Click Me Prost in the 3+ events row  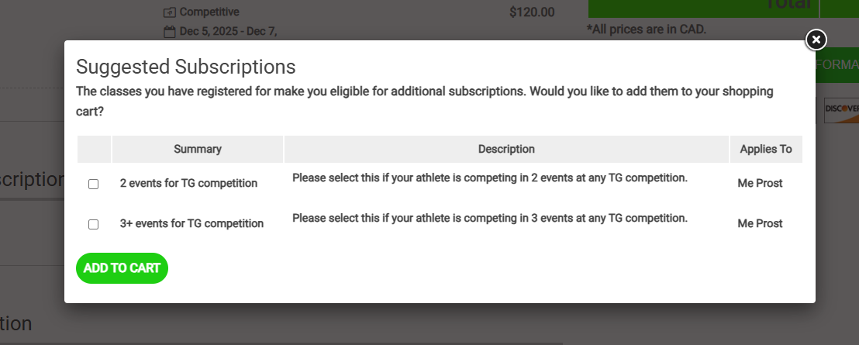pos(760,223)
